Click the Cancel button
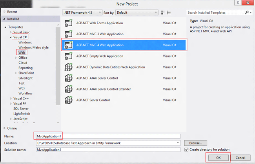Viewport: 255px width, 164px height. 240,158
